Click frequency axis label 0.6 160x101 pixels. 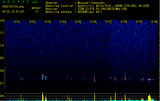[2, 96]
